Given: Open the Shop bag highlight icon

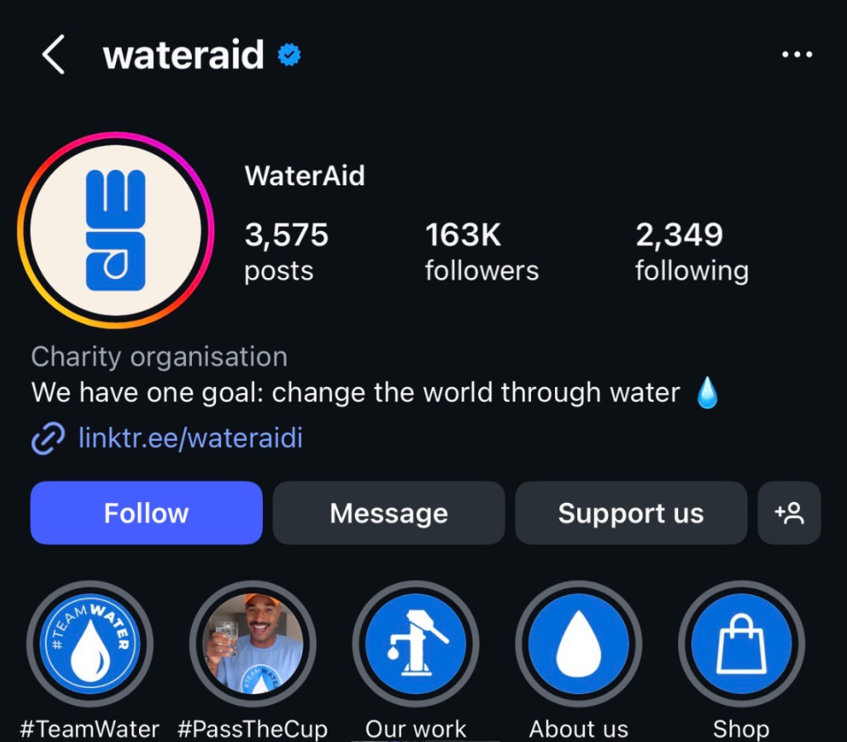Looking at the screenshot, I should (741, 644).
